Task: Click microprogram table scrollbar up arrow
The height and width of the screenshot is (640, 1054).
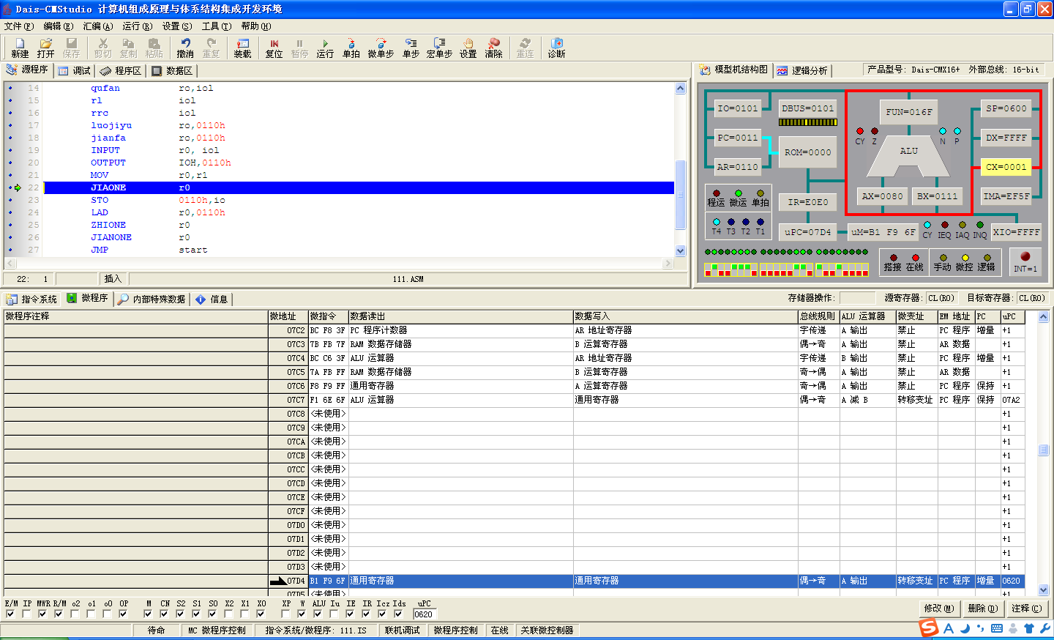Action: (1044, 317)
